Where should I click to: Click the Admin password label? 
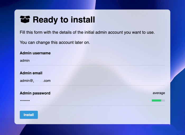35,93
